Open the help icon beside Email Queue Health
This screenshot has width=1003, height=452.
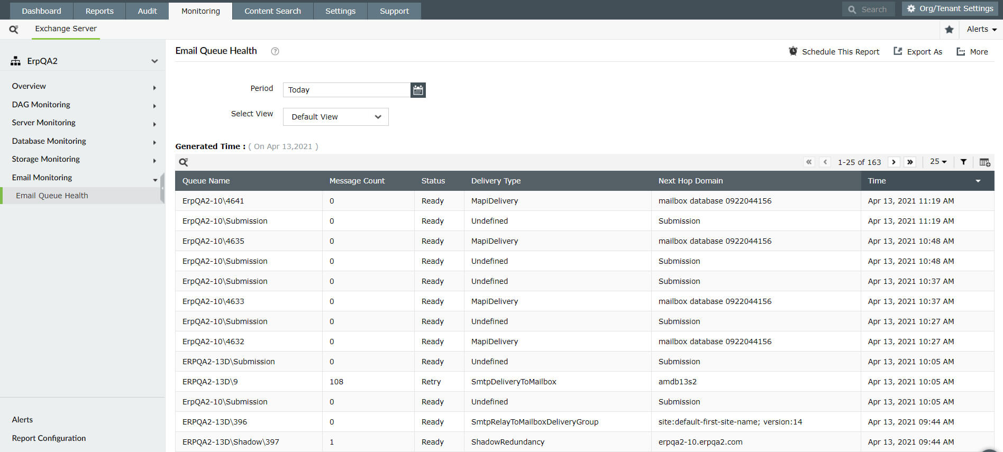275,51
